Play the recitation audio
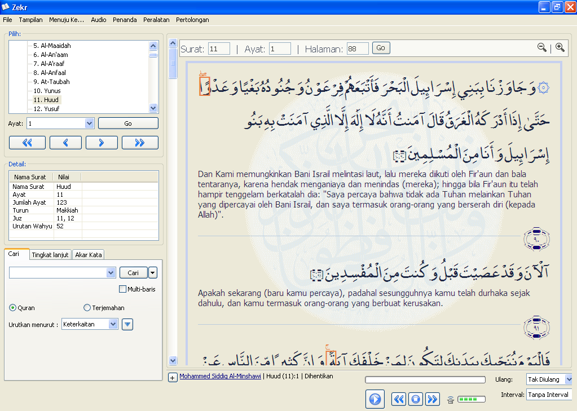Viewport: 577px width, 411px height. click(375, 399)
